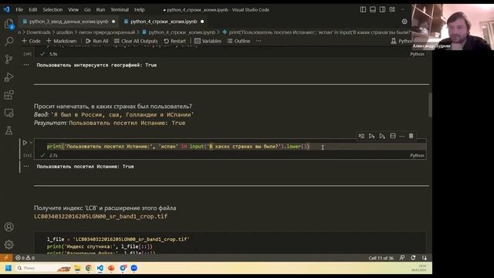This screenshot has height=278, width=494.
Task: Select cell language Python label in active cell
Action: (x=417, y=155)
